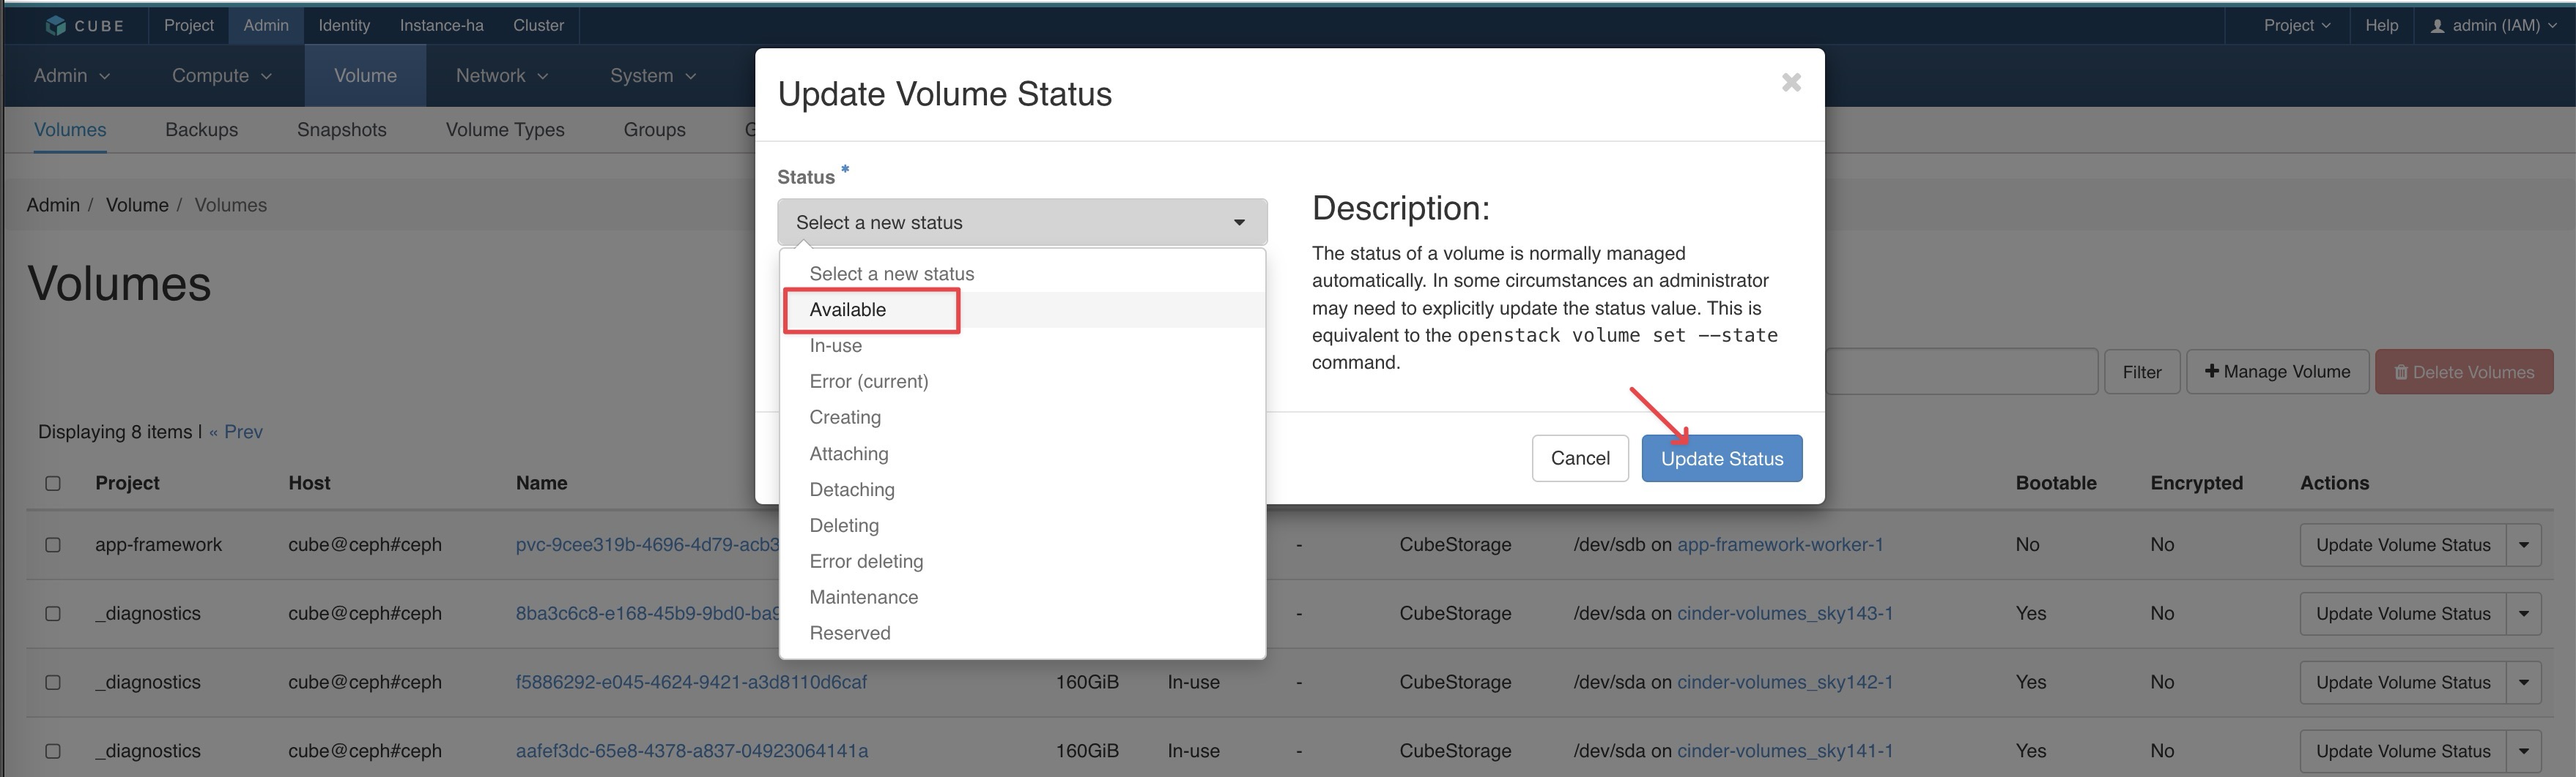Image resolution: width=2576 pixels, height=777 pixels.
Task: Update Volume Status for app-framework row
Action: tap(2403, 545)
